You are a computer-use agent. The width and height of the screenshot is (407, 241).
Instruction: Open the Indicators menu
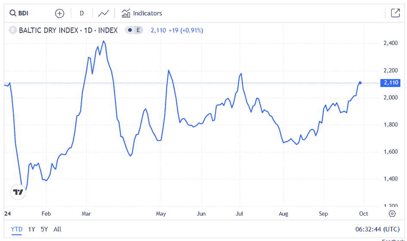(x=142, y=13)
